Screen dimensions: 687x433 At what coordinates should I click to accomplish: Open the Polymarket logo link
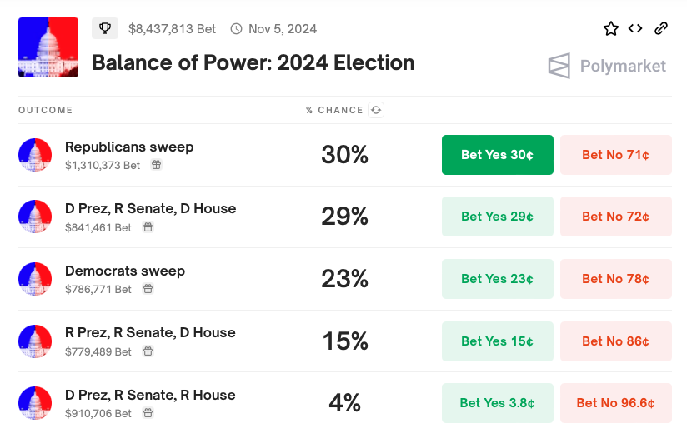pos(607,66)
